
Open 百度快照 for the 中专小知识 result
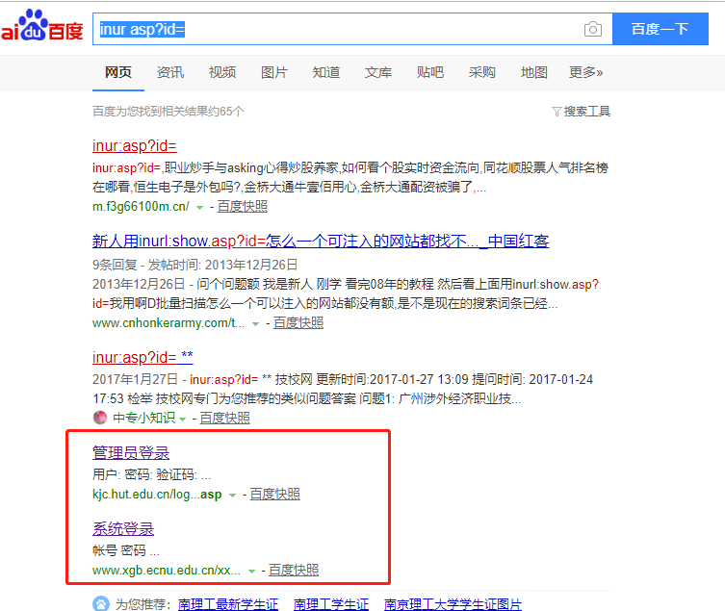[x=224, y=419]
